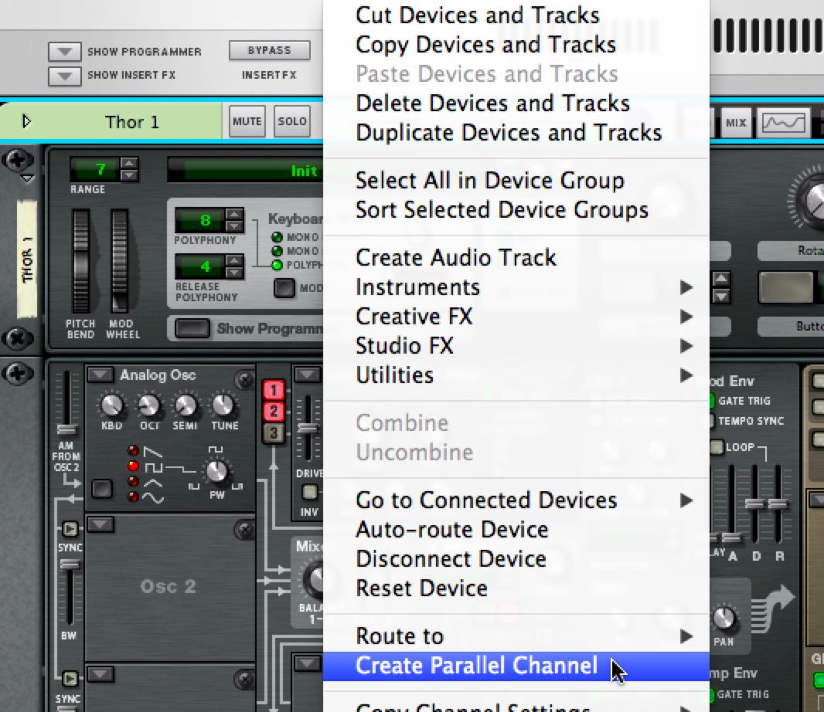824x712 pixels.
Task: Open the Show Insert FX arrow button
Action: [65, 76]
